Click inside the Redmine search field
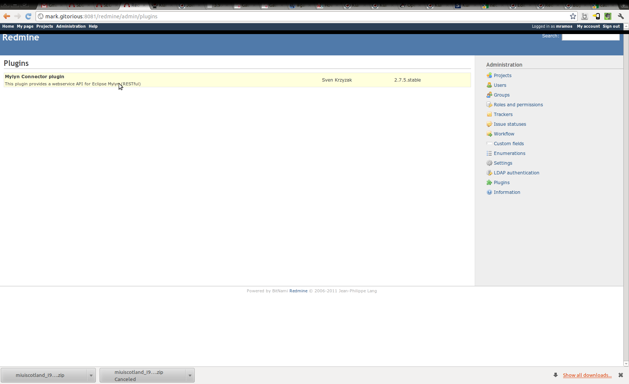The image size is (629, 384). point(590,36)
